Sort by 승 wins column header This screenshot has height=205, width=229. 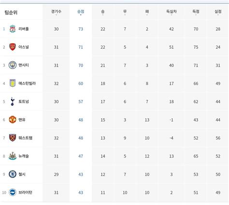pos(103,12)
